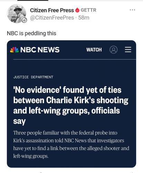Select the active tab indicator at top
Image resolution: width=143 pixels, height=173 pixels.
(33, 0)
